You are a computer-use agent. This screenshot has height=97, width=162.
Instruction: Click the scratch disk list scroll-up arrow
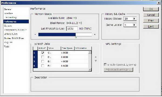(x=90, y=53)
